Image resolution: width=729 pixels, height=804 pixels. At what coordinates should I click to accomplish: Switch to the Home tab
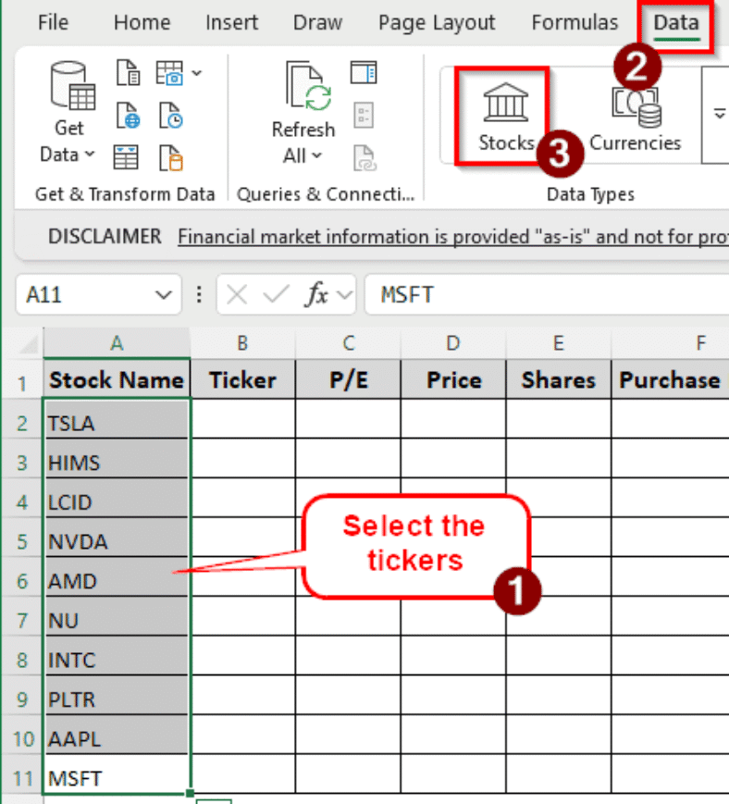(x=142, y=22)
